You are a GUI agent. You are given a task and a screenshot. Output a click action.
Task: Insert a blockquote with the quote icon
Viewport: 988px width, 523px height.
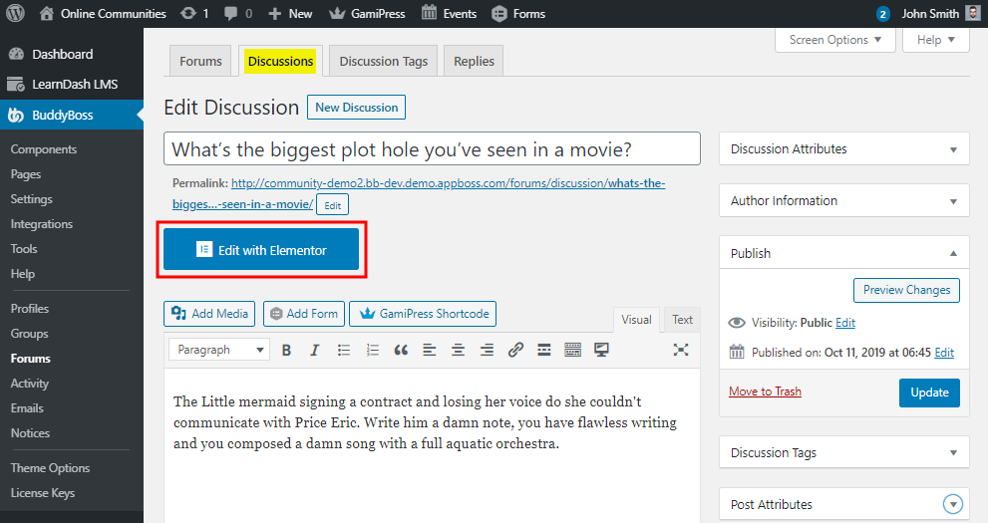(401, 350)
